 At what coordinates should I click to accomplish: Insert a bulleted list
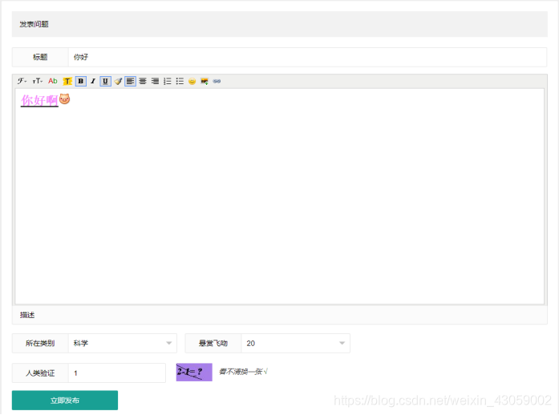pos(180,81)
